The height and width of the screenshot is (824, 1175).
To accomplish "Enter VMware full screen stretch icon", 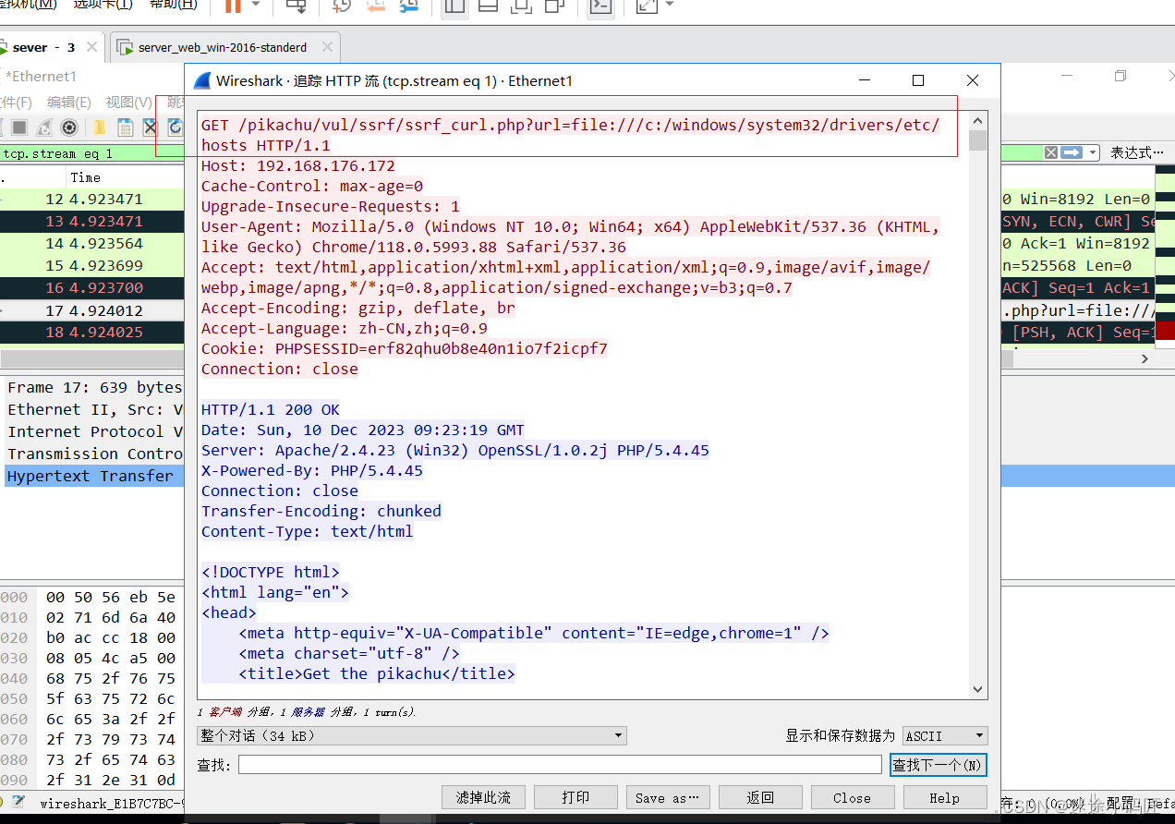I will (648, 6).
